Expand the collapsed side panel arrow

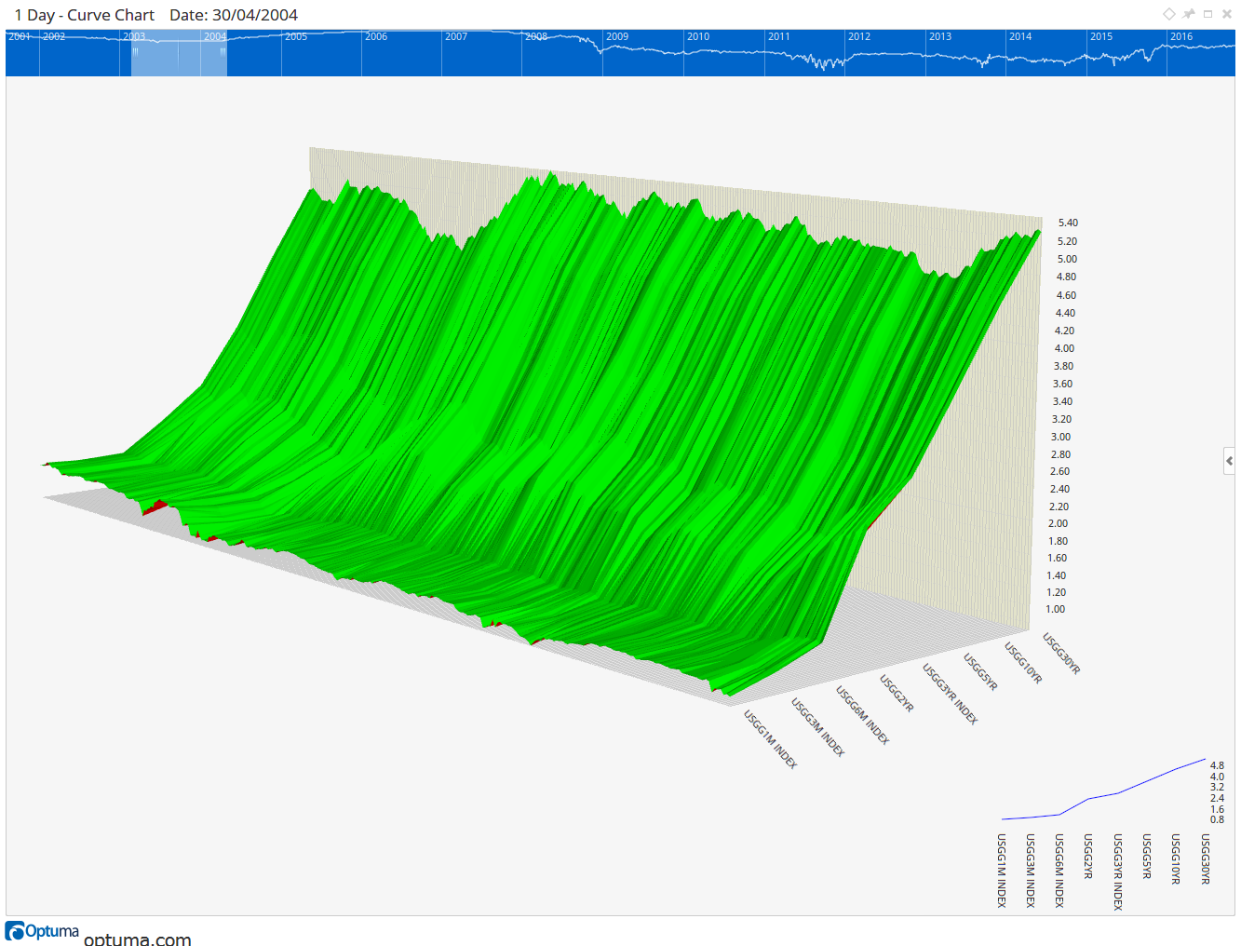pos(1229,461)
